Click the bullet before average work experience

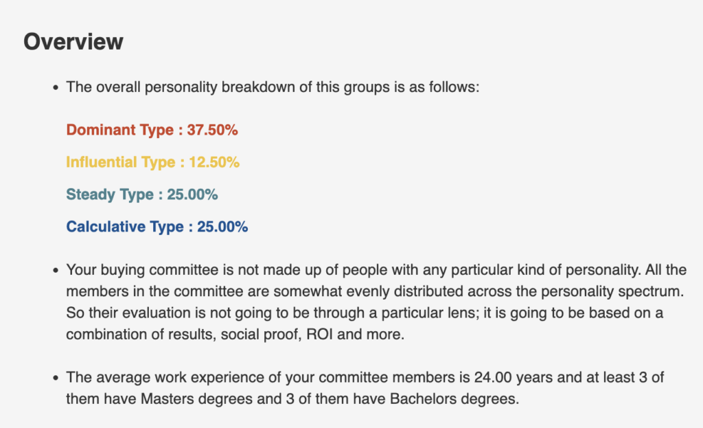point(56,379)
